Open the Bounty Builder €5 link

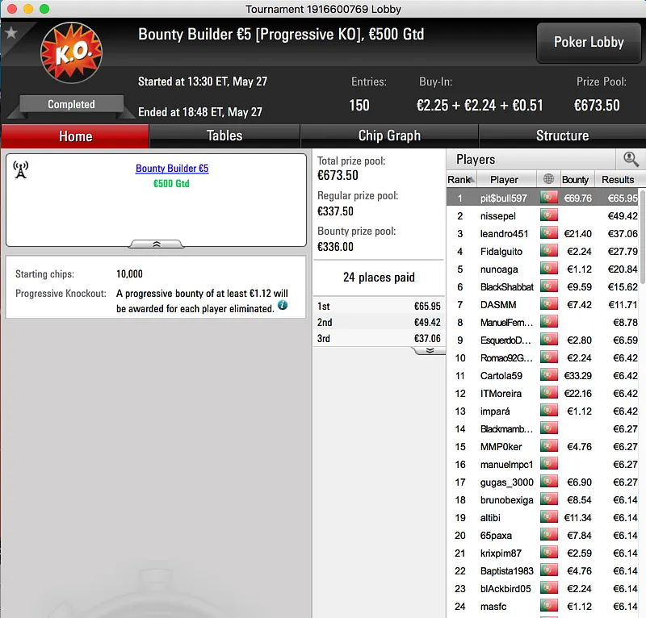(x=172, y=169)
